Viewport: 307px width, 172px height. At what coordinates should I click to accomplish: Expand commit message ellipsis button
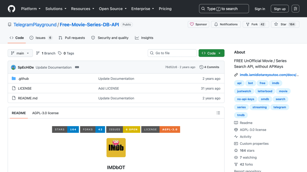coord(77,67)
